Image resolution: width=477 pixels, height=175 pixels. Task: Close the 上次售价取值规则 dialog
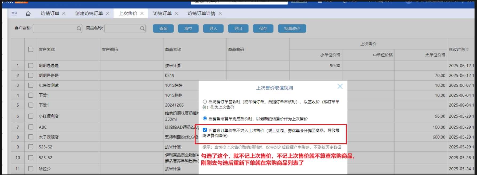(x=340, y=86)
